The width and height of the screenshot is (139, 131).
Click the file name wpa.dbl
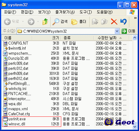(x=15, y=104)
